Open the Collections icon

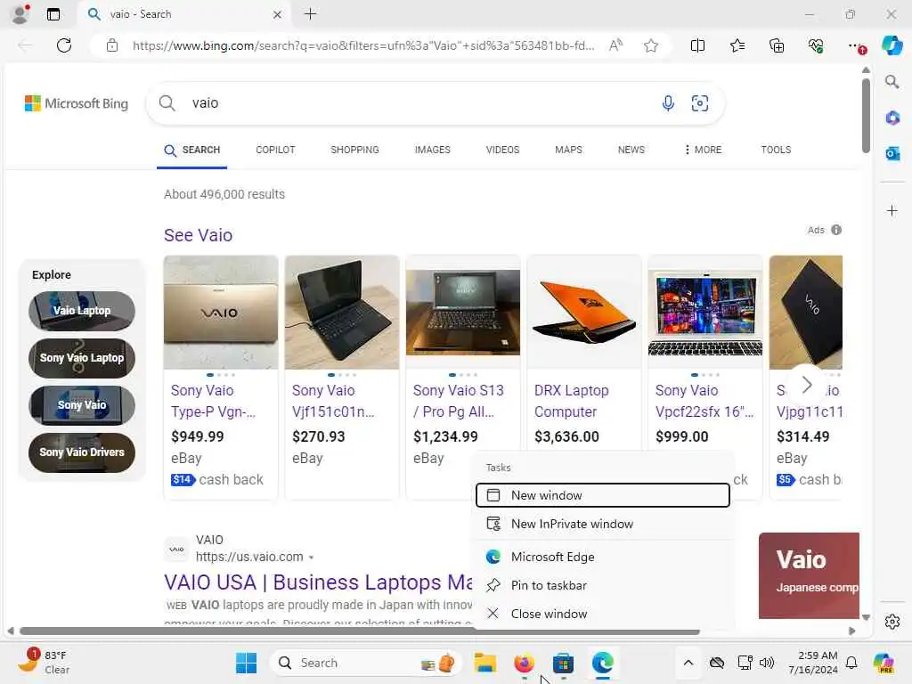[x=777, y=45]
